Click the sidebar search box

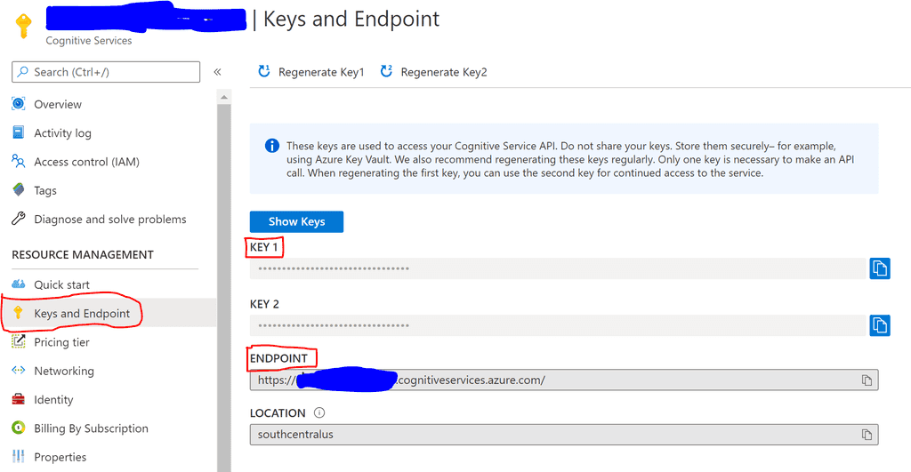click(106, 72)
